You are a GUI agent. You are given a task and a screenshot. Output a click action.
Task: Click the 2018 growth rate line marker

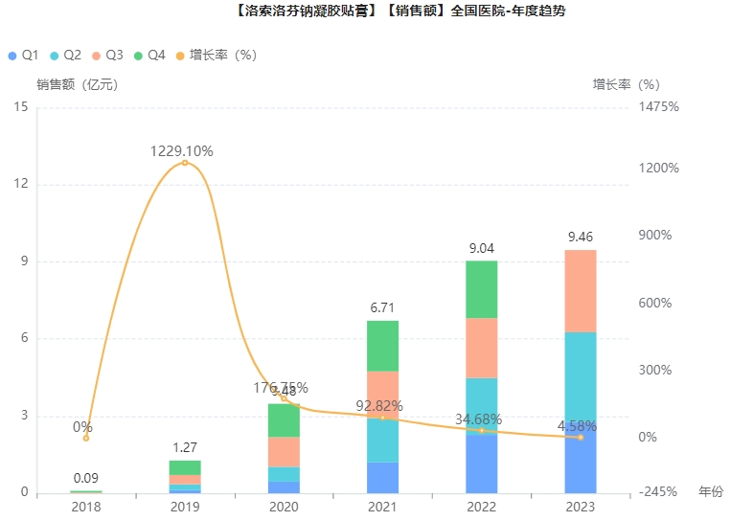tap(85, 438)
